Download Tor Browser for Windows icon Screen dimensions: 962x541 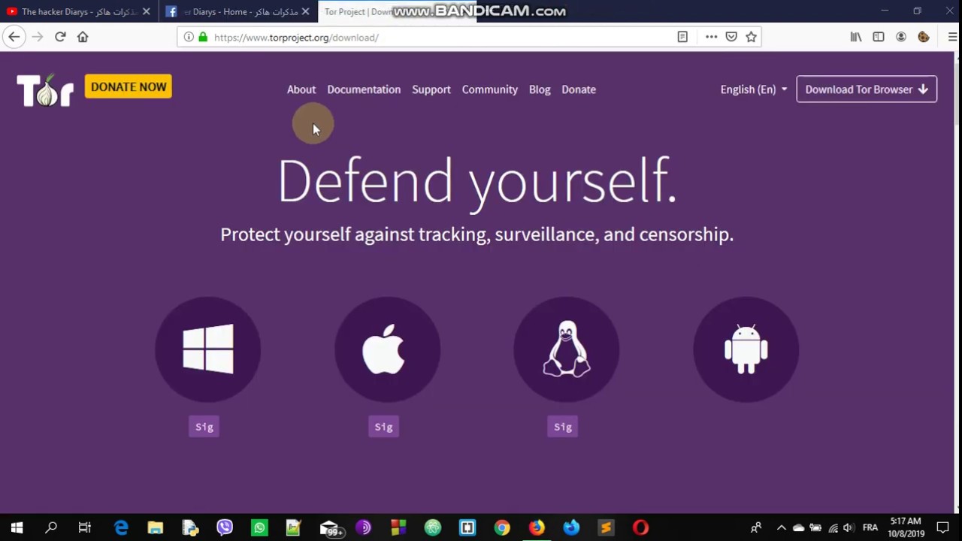[208, 349]
